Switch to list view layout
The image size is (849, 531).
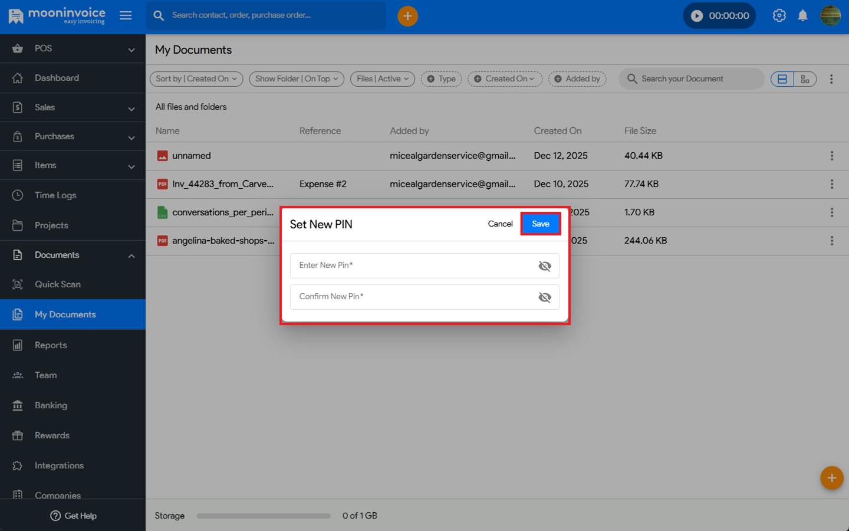782,79
